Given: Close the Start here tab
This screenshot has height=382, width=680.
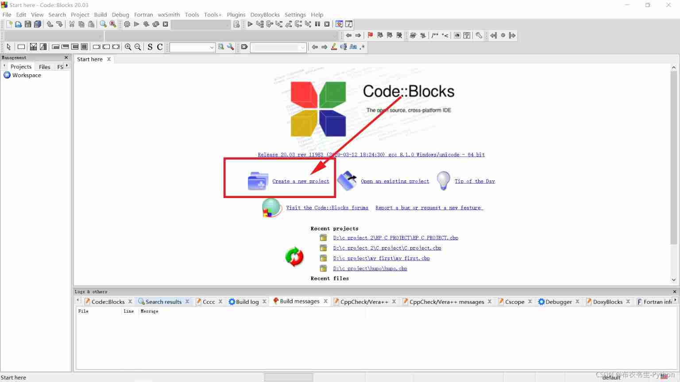Looking at the screenshot, I should (109, 59).
